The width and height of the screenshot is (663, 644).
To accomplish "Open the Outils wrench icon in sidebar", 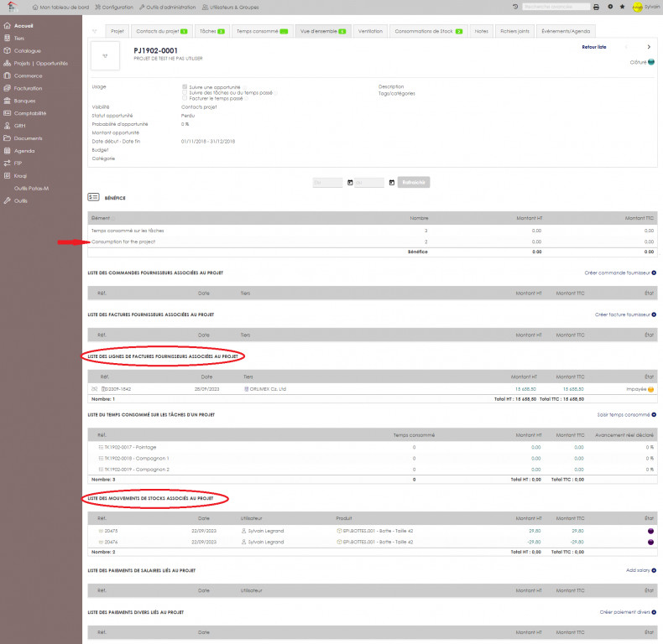I will click(7, 200).
